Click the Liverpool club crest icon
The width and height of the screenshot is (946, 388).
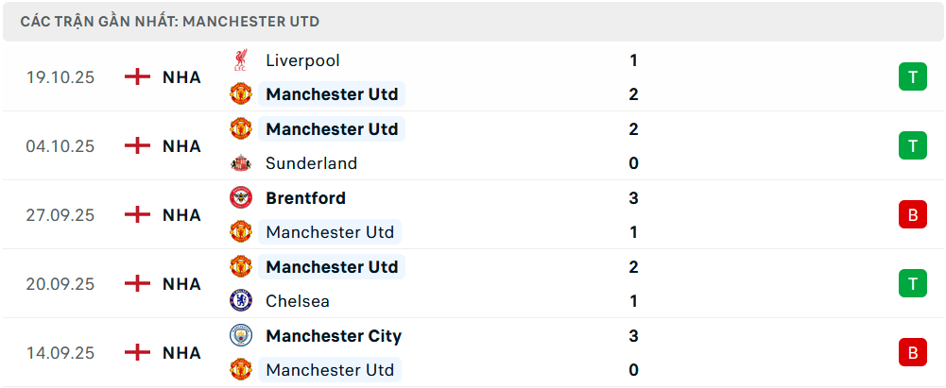click(241, 60)
